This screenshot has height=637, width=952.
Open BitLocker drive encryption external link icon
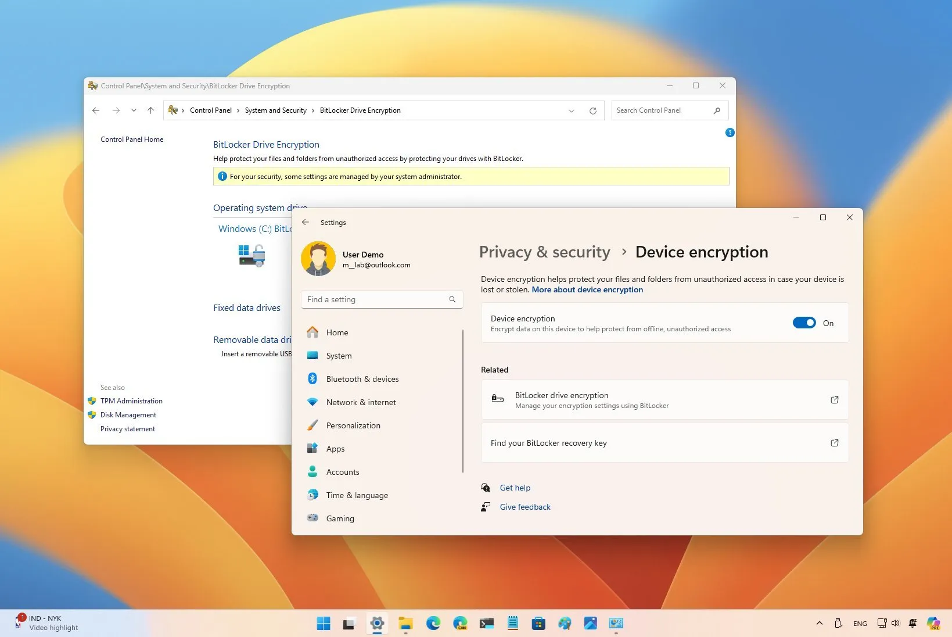tap(835, 400)
